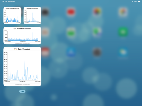Open the blurred solid green app icon
This screenshot has width=142, height=106.
(x=123, y=32)
